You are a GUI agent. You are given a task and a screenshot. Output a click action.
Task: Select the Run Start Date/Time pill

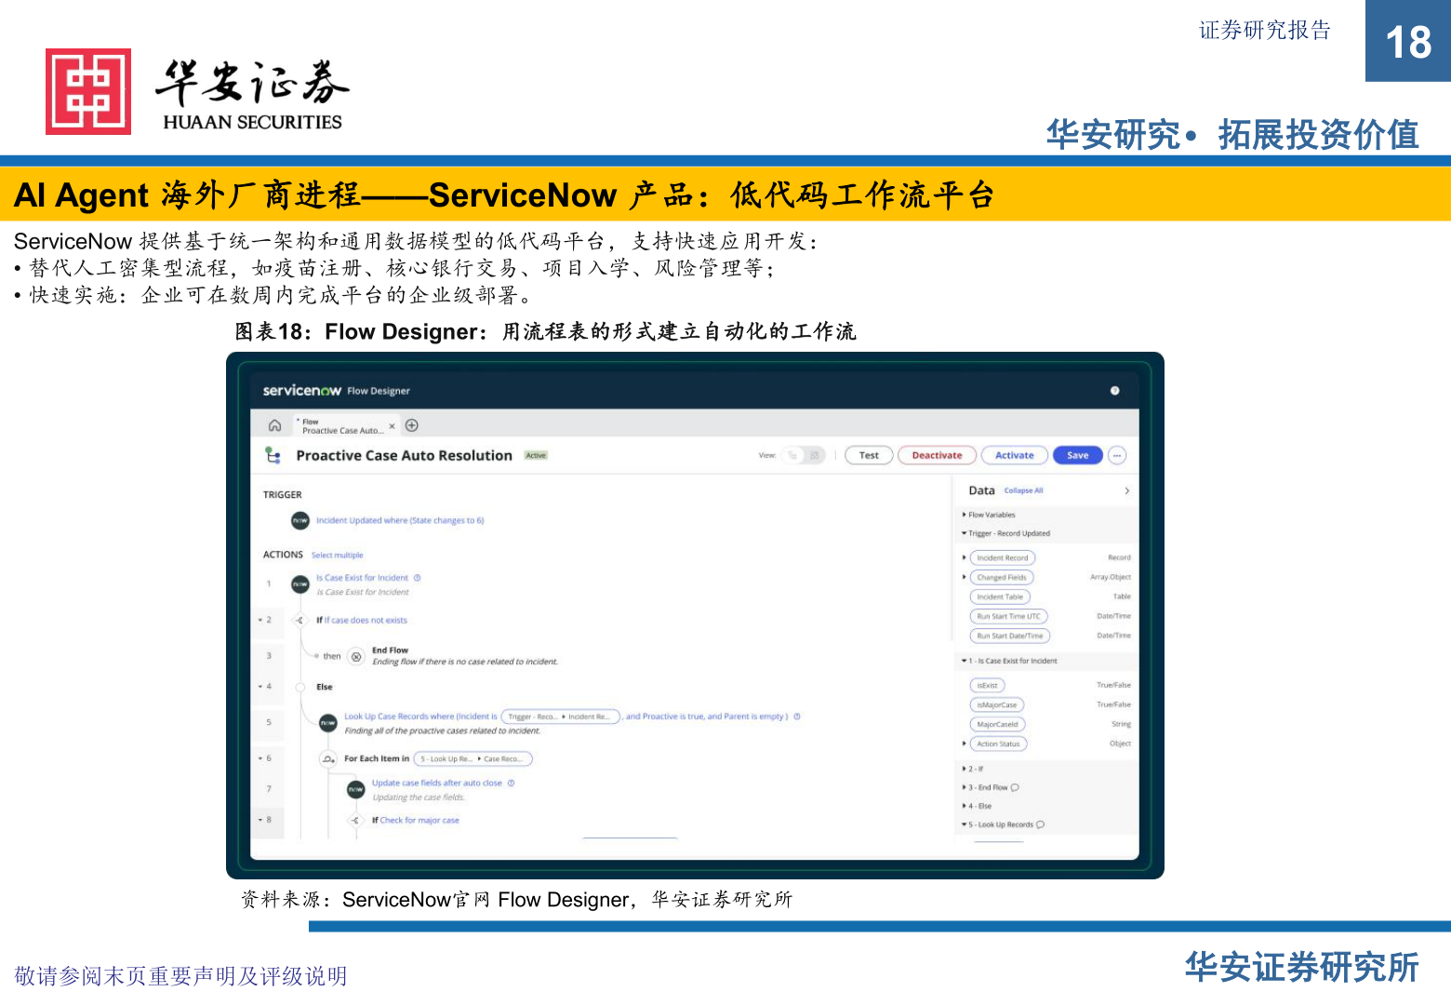click(1010, 636)
